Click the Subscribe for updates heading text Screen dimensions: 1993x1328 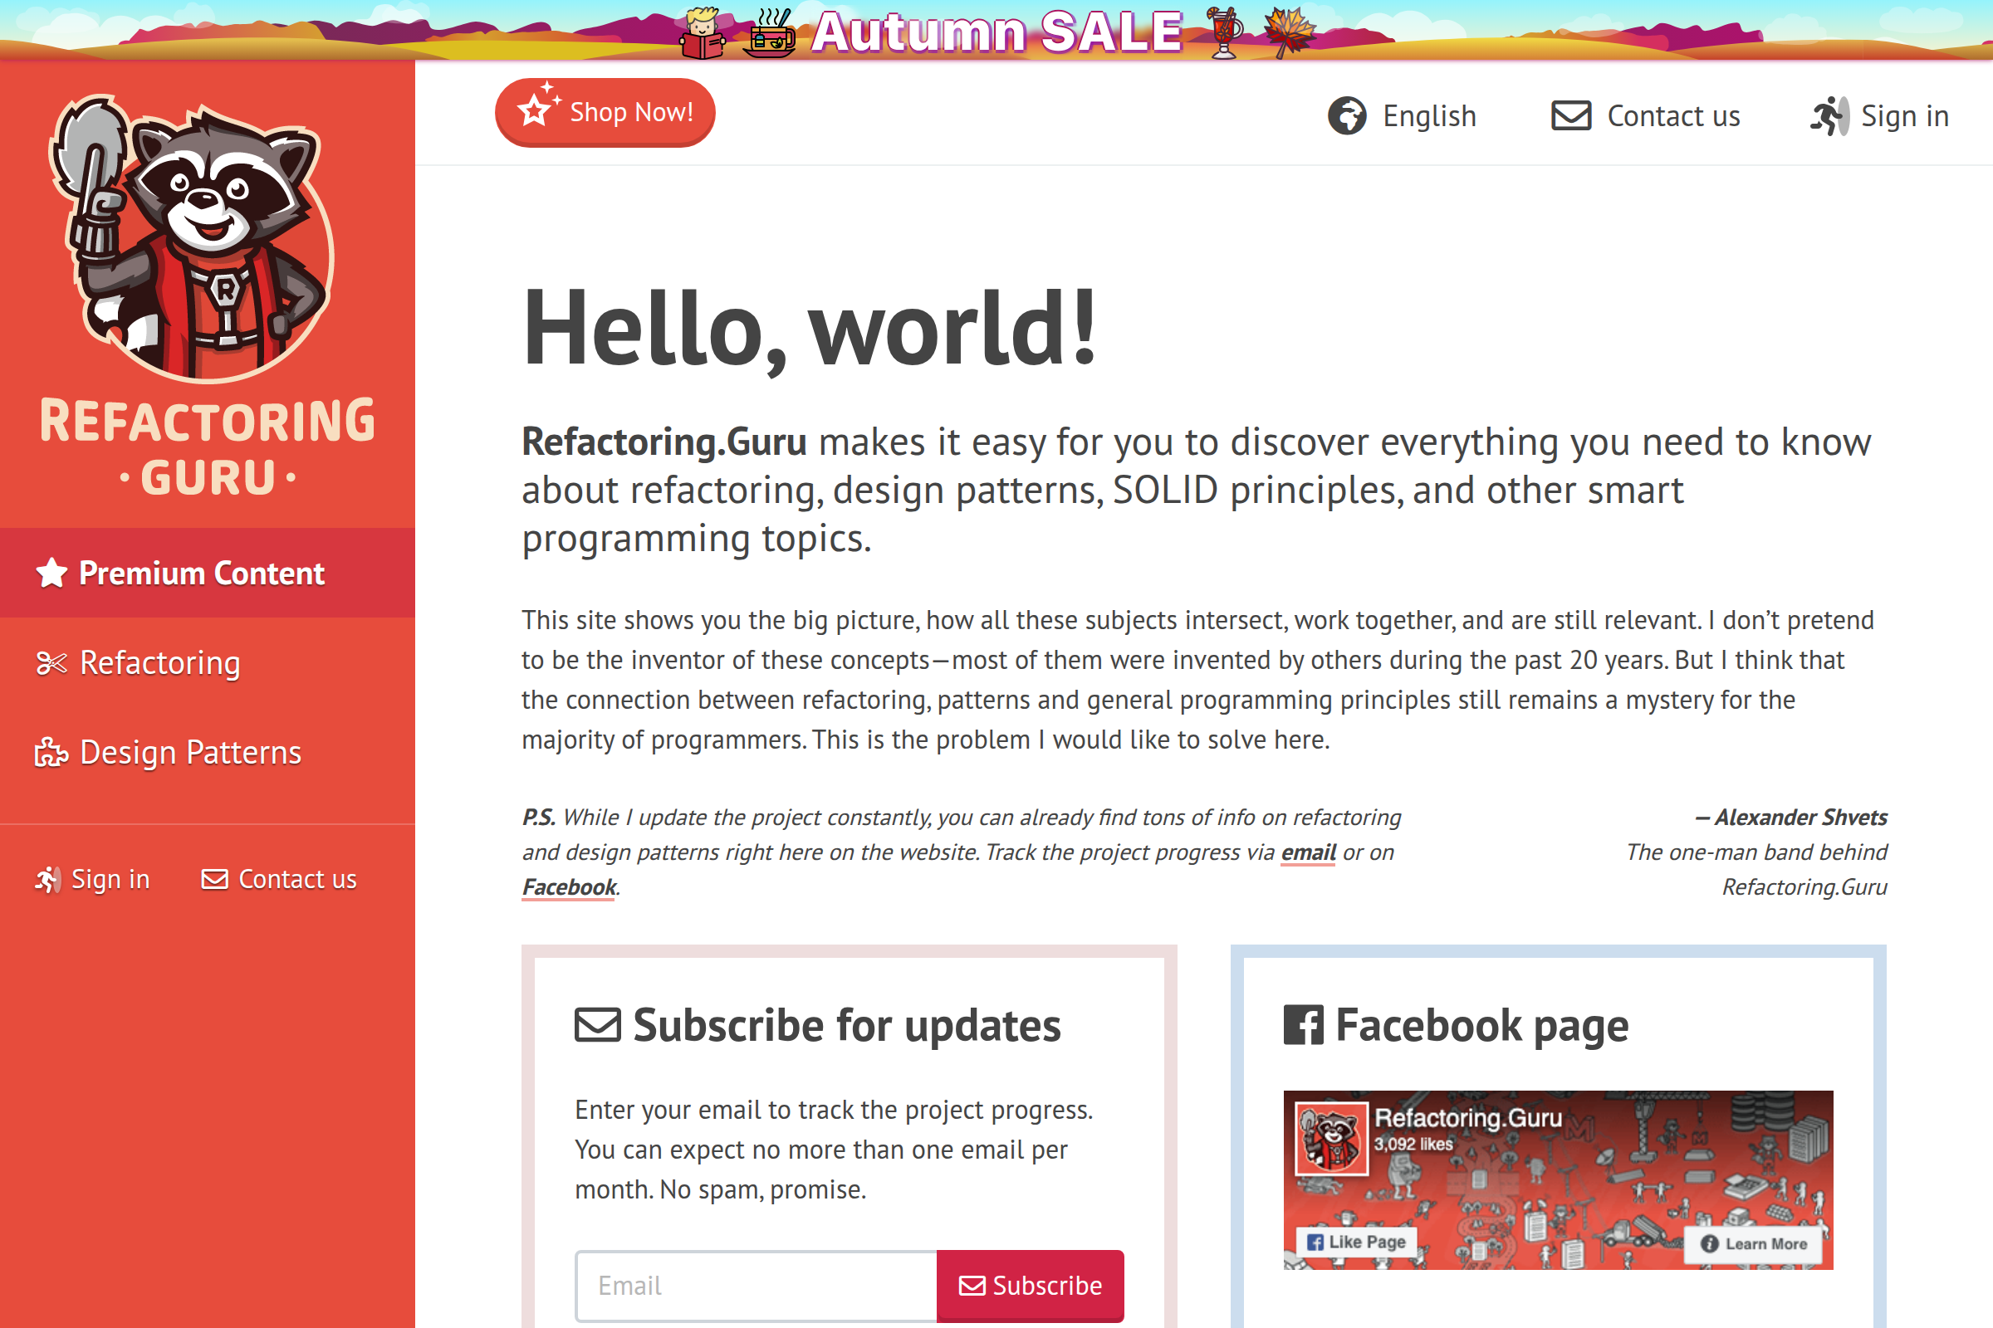click(846, 1026)
